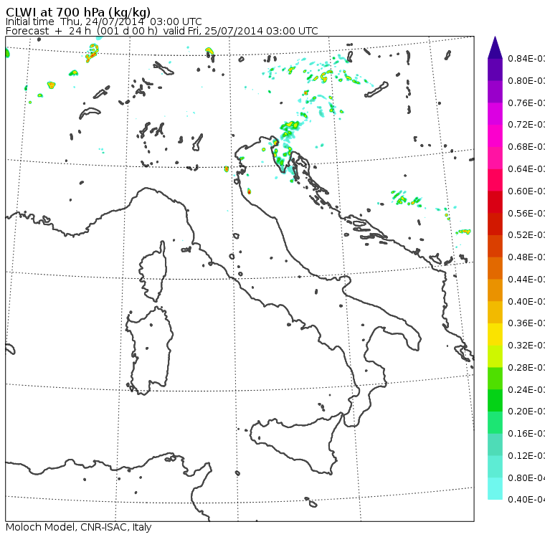Click the 0.52E-03 legend label

526,235
